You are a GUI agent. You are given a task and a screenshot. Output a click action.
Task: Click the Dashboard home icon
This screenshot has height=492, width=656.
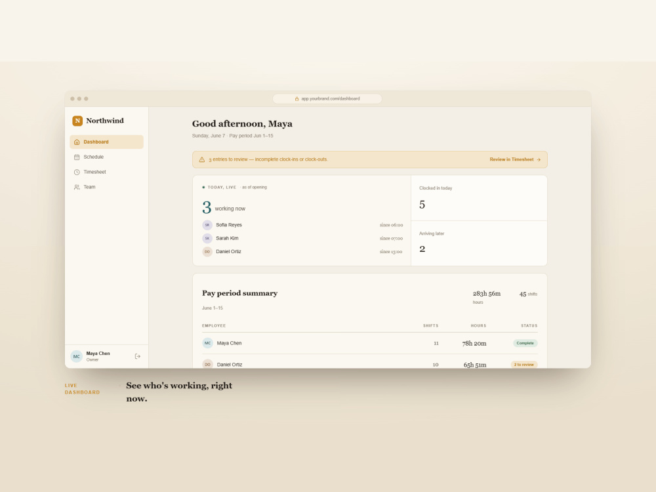click(77, 142)
